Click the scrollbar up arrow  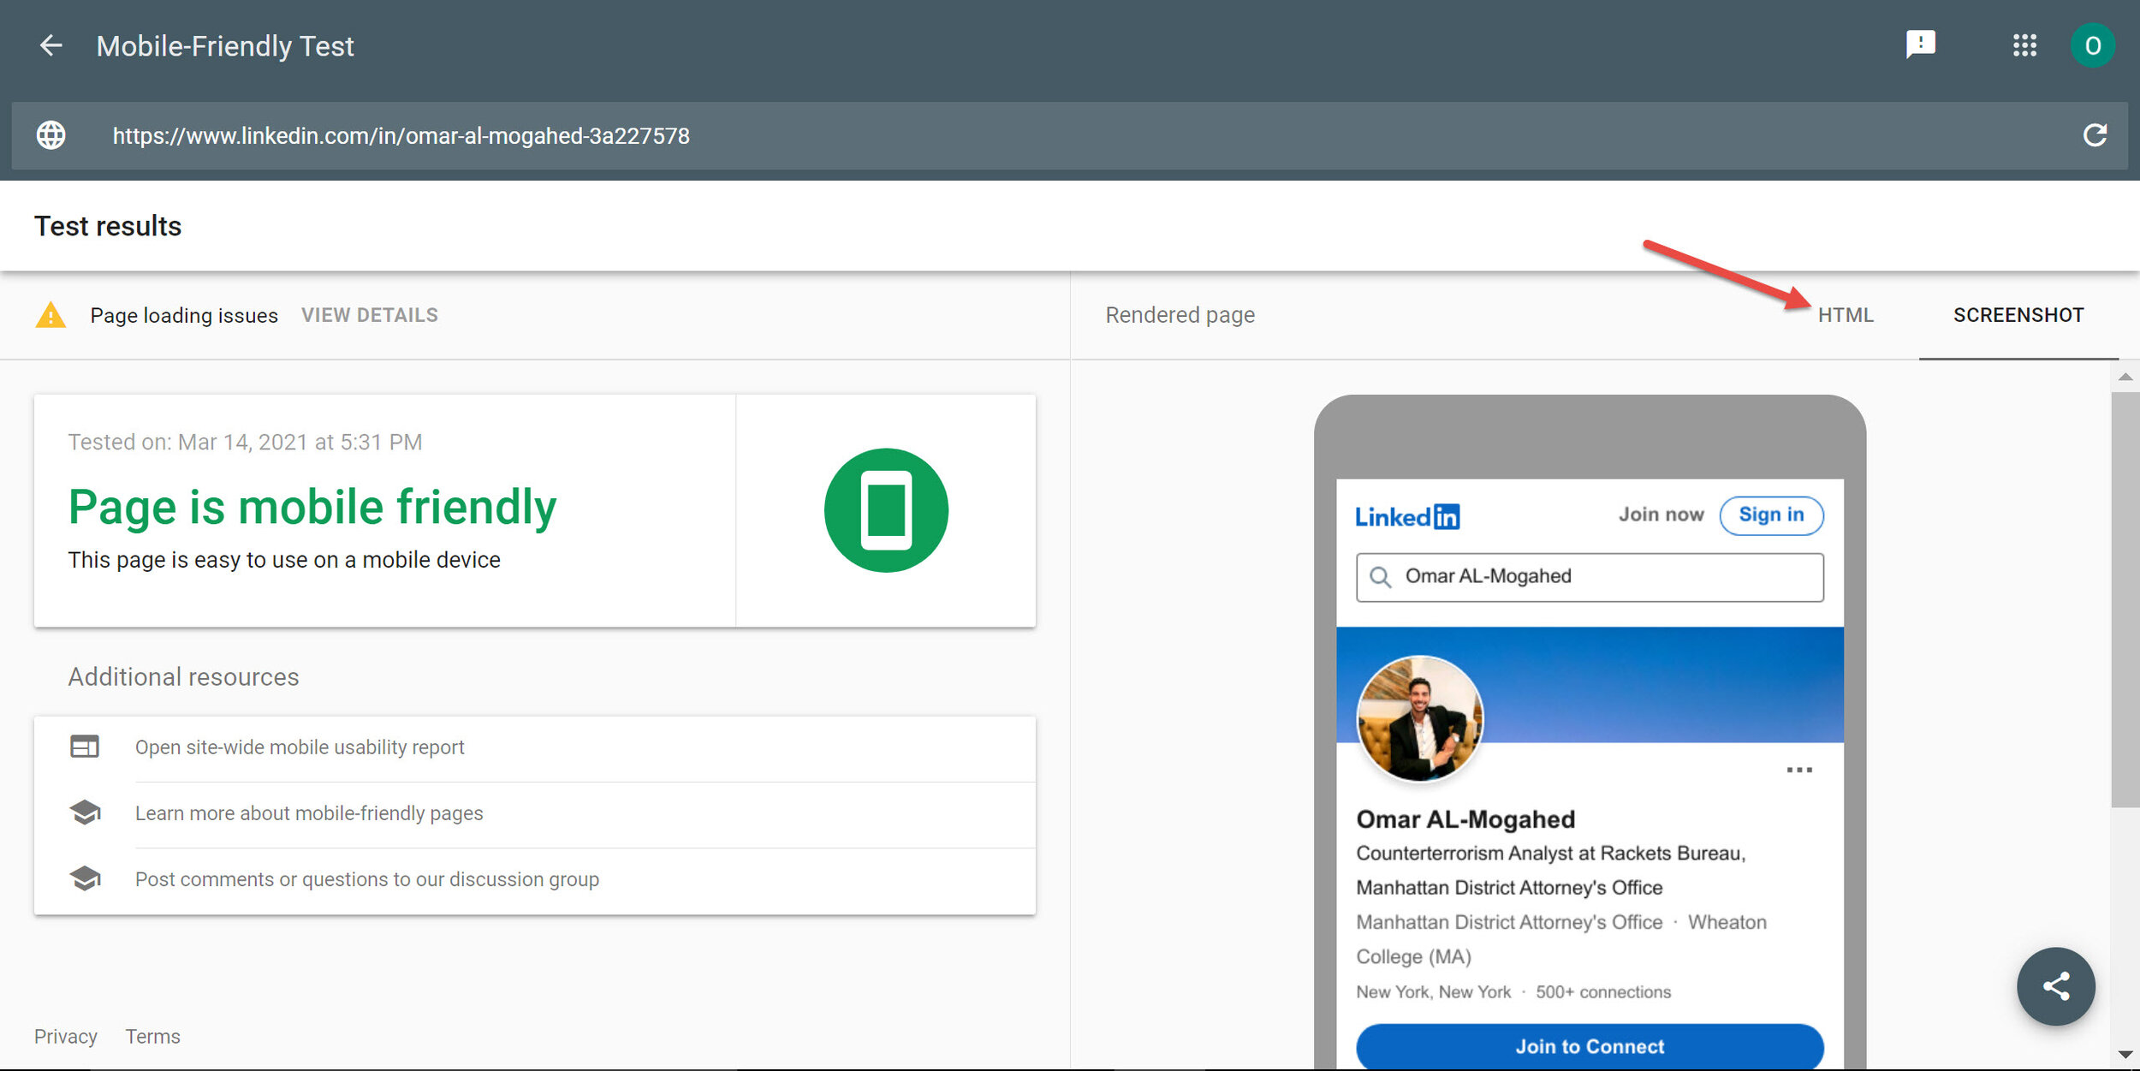[2125, 377]
